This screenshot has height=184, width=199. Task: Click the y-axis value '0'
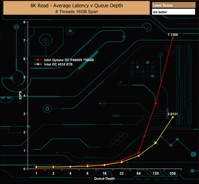[x=24, y=169]
